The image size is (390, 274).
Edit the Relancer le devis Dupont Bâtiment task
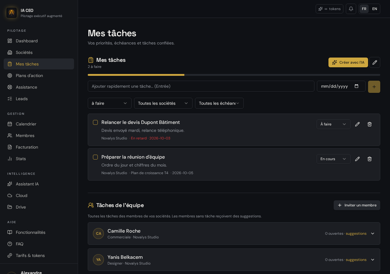[x=357, y=124]
